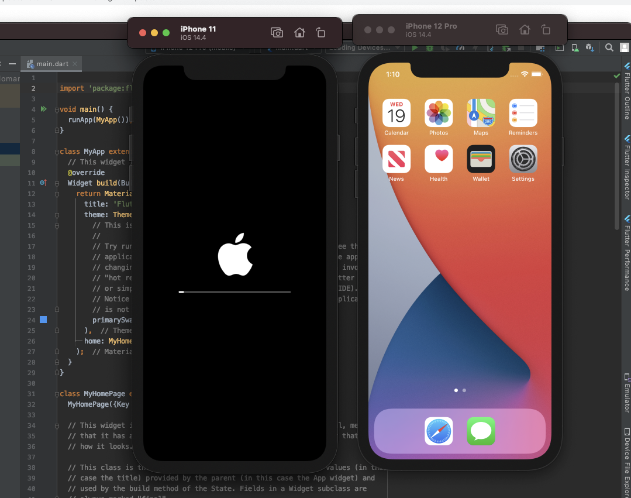Click Home icon in iPhone 12 Pro simulator title bar
Screen dimensions: 631x498
coord(525,29)
